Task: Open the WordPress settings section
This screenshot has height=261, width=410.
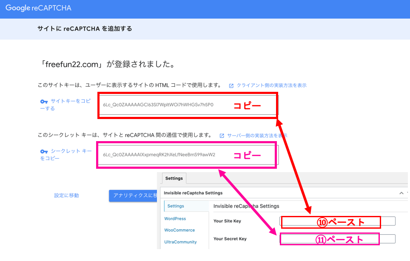Action: tap(175, 218)
